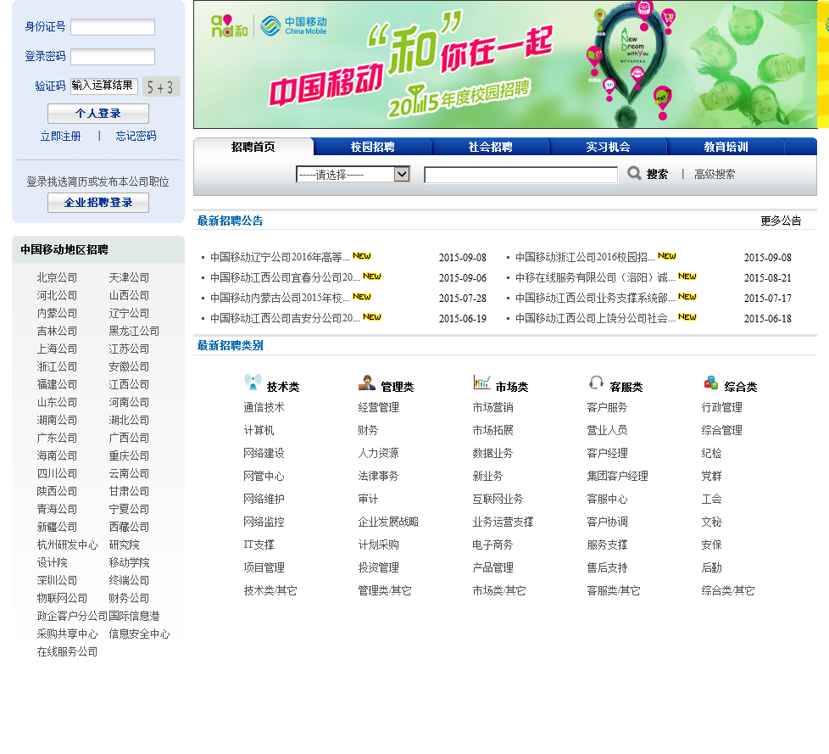The image size is (829, 754).
Task: Click the captcha image 5+3
Action: pyautogui.click(x=161, y=87)
